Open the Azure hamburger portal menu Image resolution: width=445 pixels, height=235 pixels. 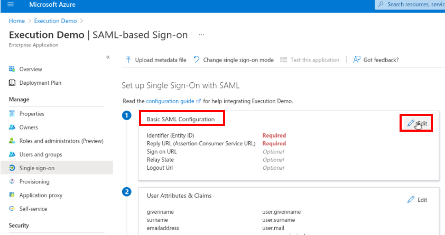(x=11, y=4)
